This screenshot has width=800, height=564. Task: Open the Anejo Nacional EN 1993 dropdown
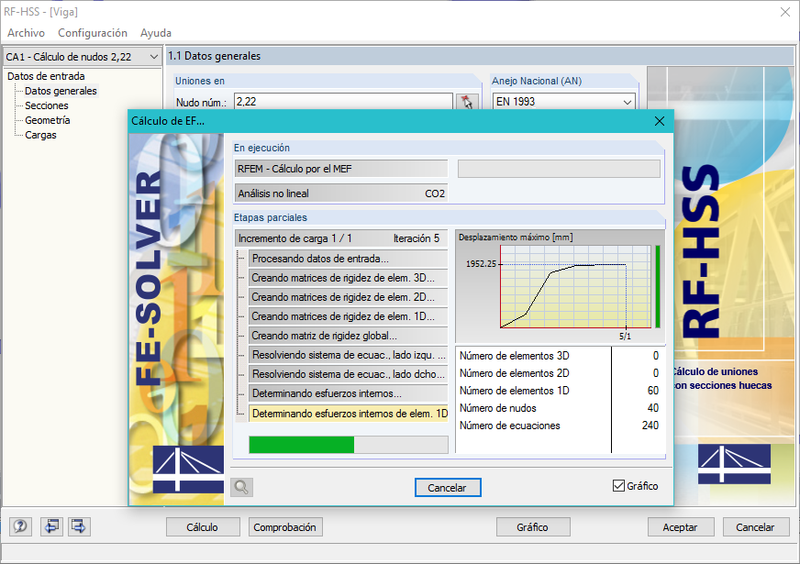(564, 102)
